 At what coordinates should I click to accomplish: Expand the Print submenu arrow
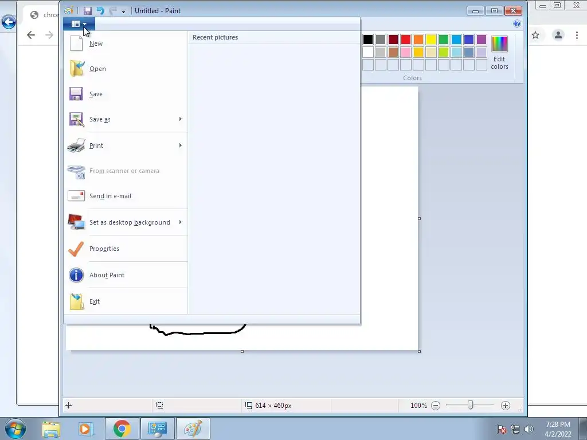pos(181,145)
